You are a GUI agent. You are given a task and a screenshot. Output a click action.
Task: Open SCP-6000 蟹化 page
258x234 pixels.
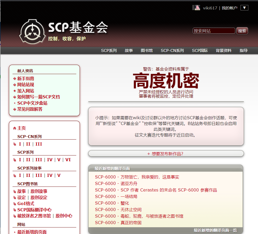(x=112, y=203)
